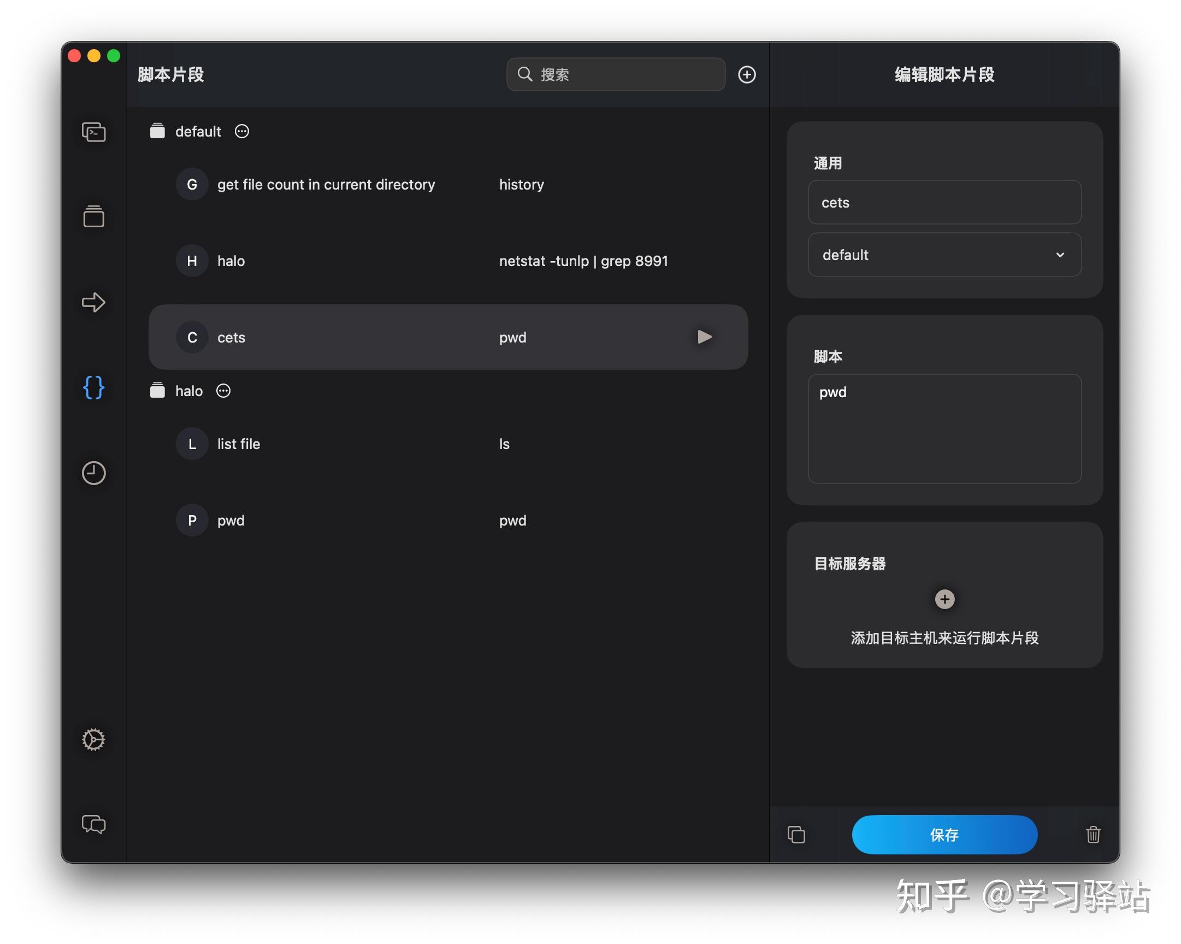
Task: Open options menu for default group
Action: coord(241,131)
